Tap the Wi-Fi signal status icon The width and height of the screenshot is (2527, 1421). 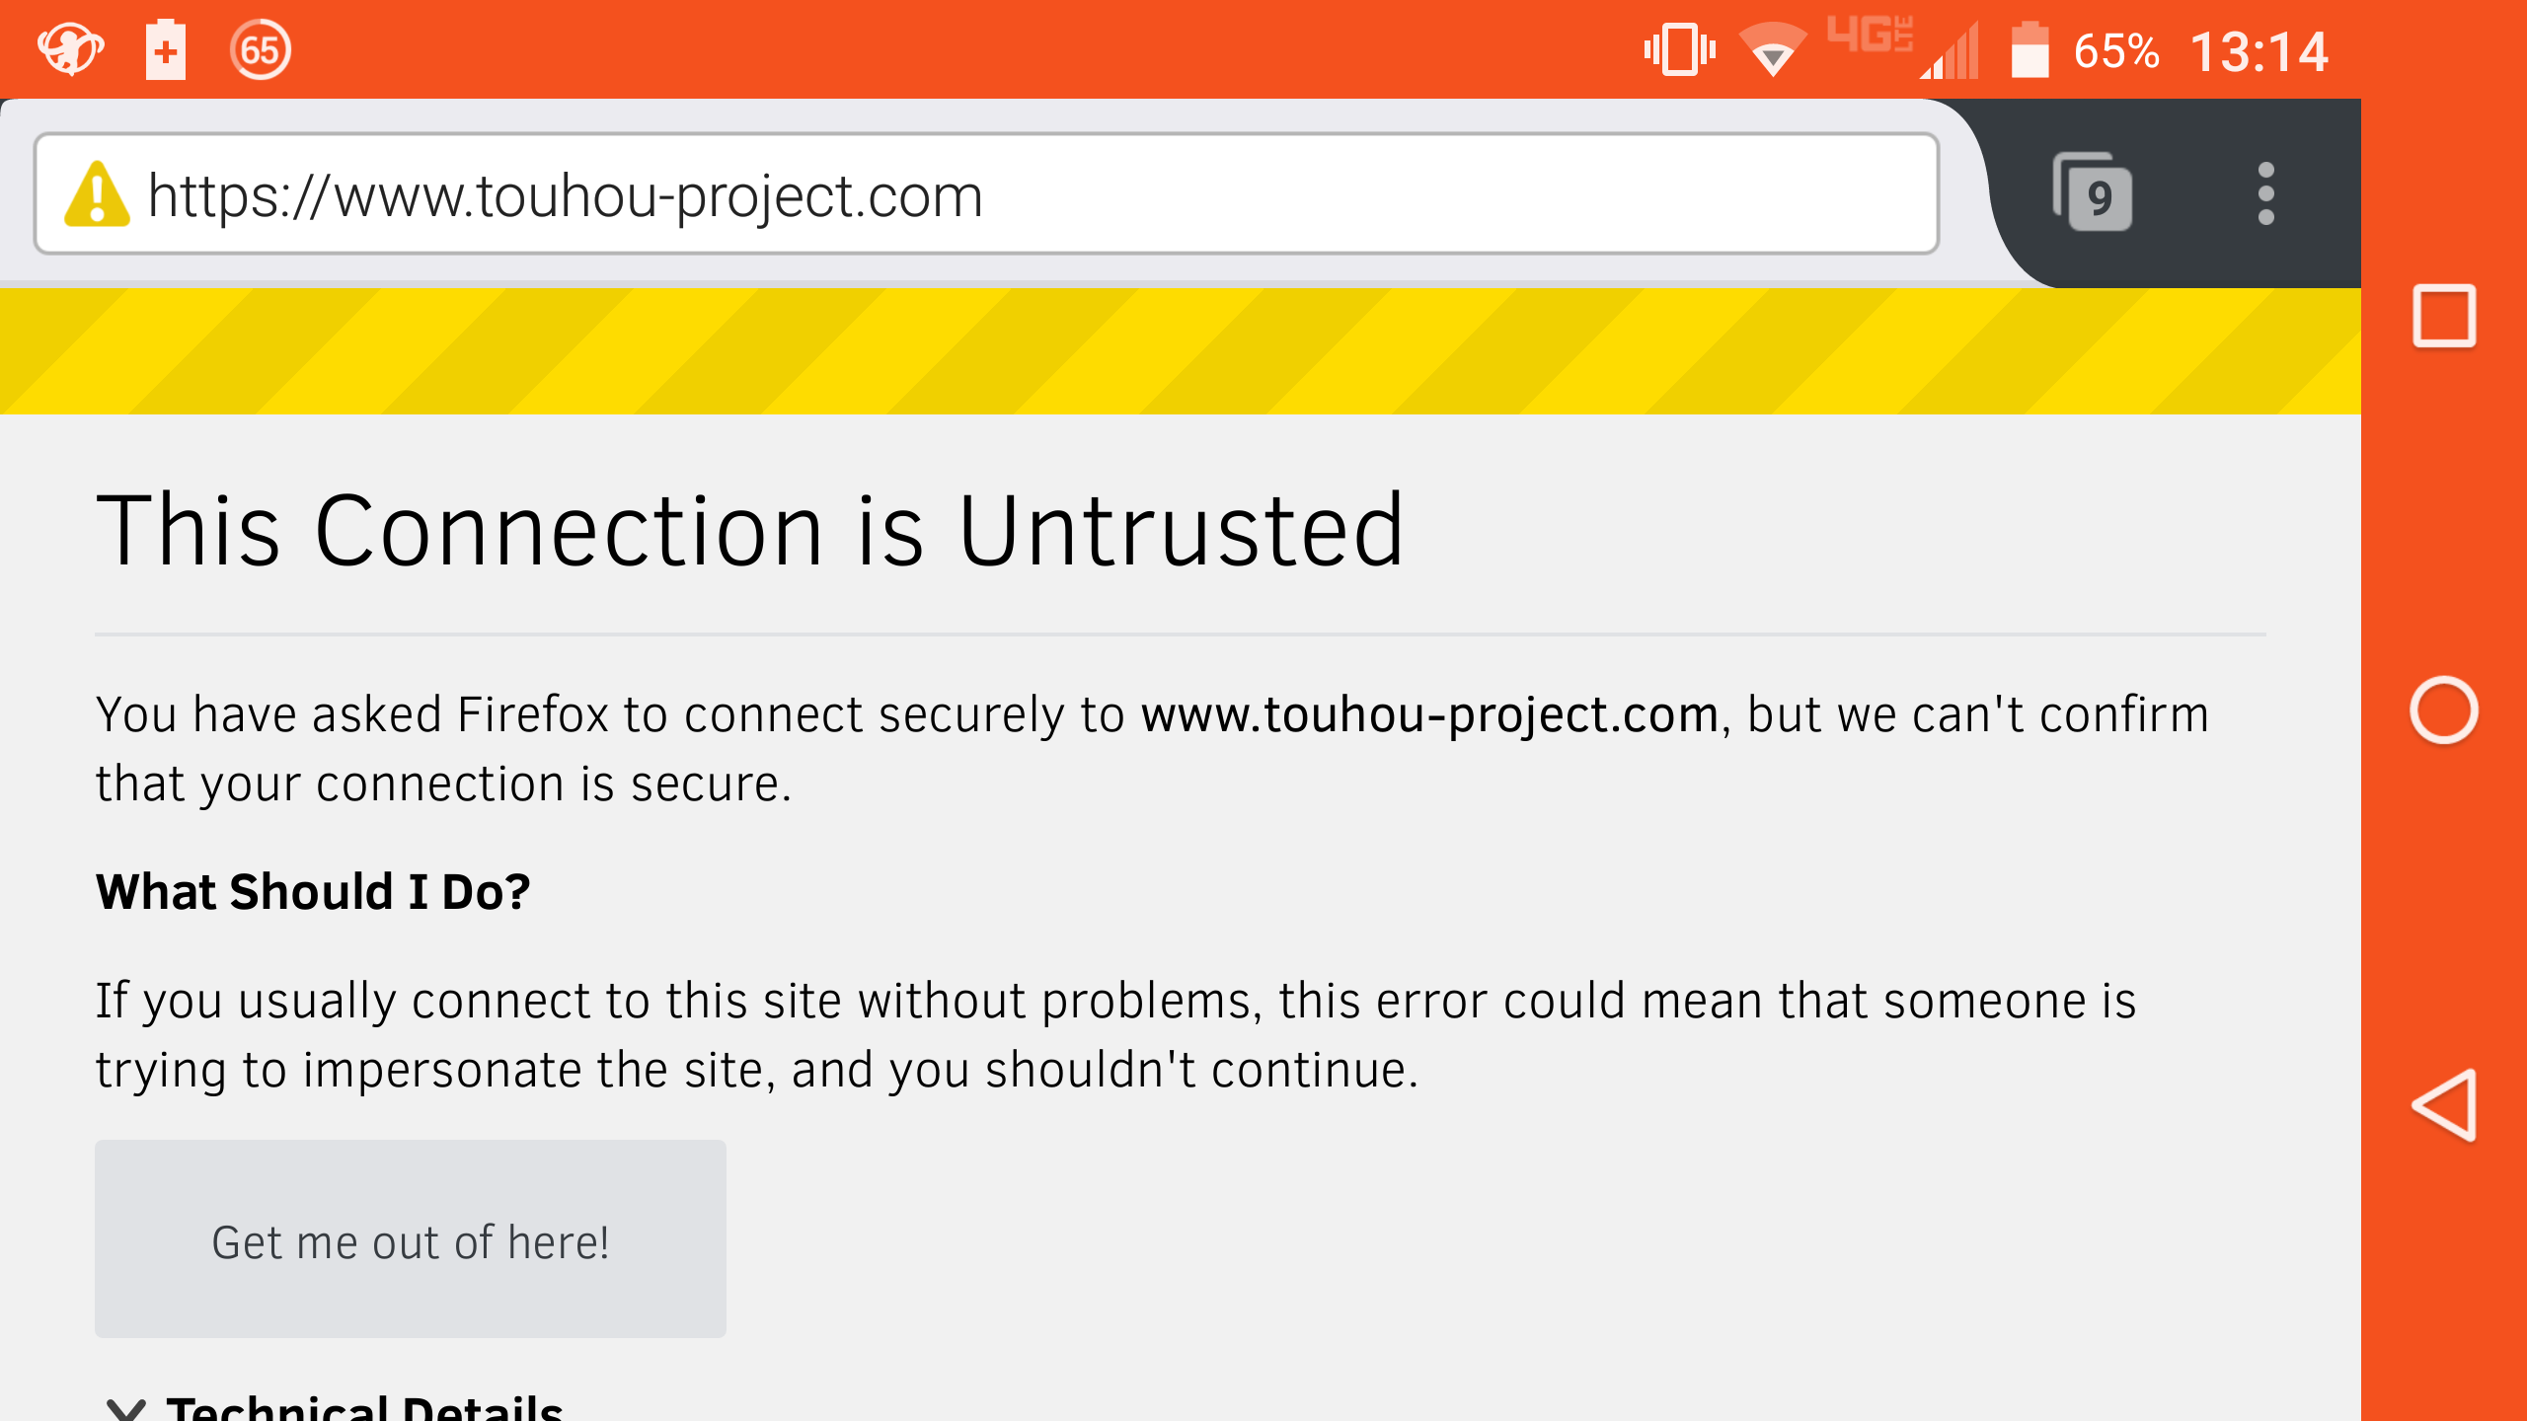coord(1773,49)
